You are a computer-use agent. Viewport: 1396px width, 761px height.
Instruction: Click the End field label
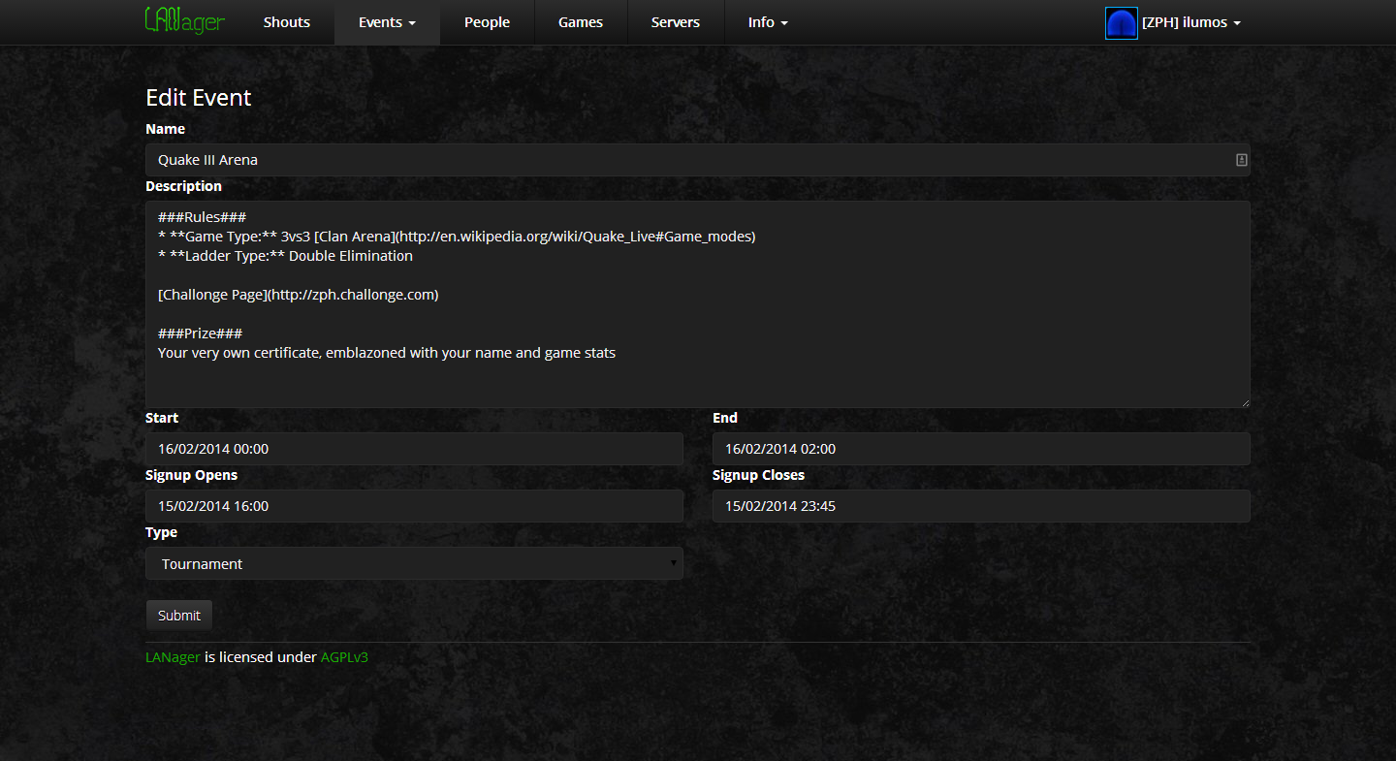click(x=725, y=418)
